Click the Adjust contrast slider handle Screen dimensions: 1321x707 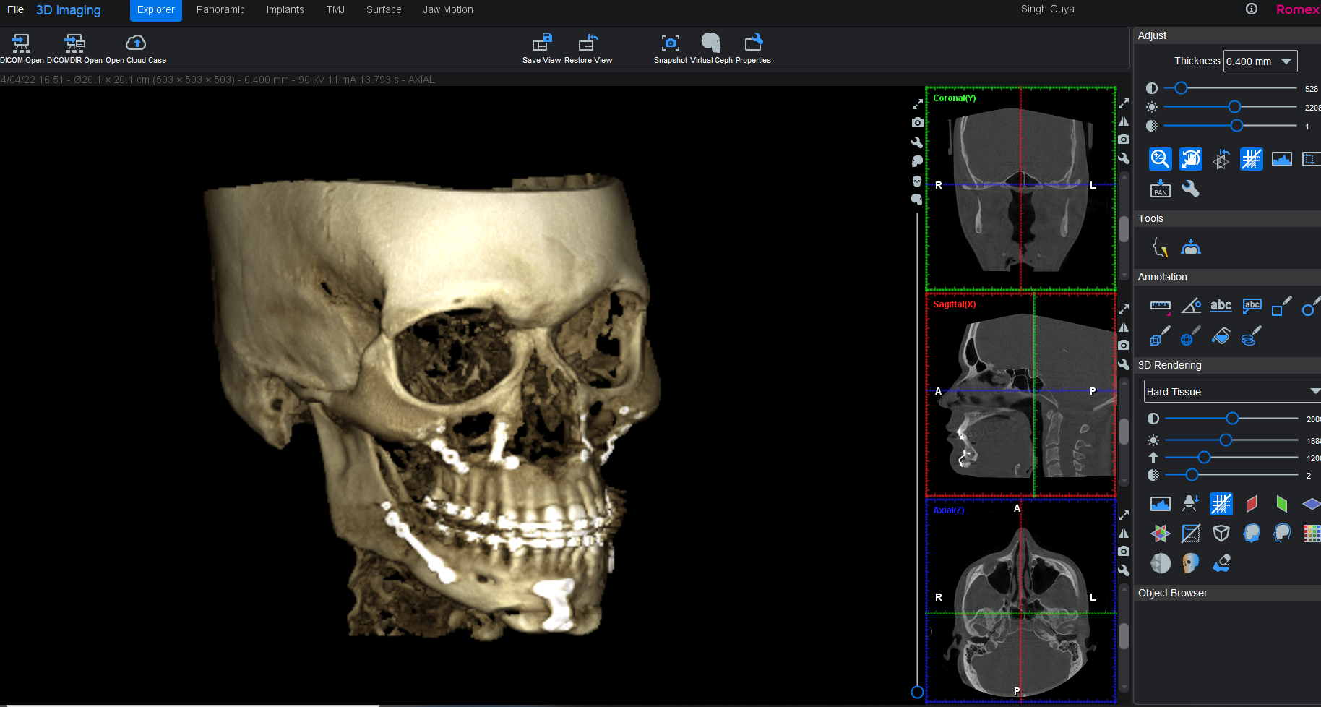tap(1181, 88)
